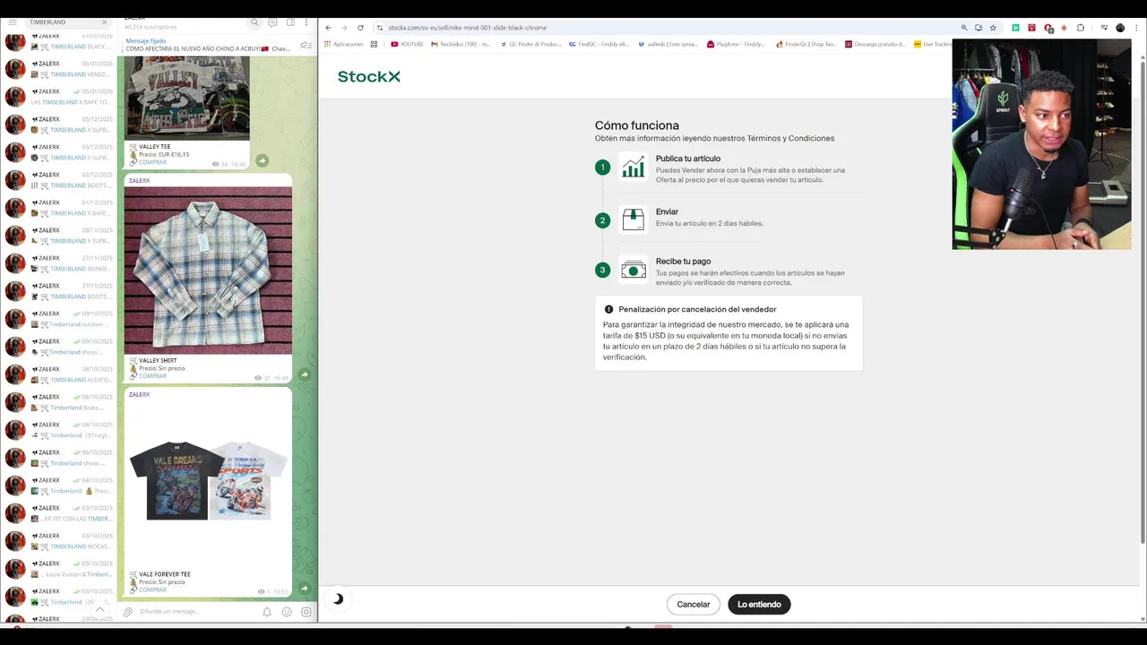Click the 'Publica tu artículo' chart icon
Screen dimensions: 1147x645
pos(634,168)
